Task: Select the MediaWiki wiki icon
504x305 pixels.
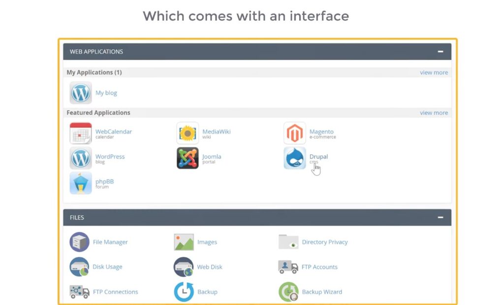Action: click(188, 133)
